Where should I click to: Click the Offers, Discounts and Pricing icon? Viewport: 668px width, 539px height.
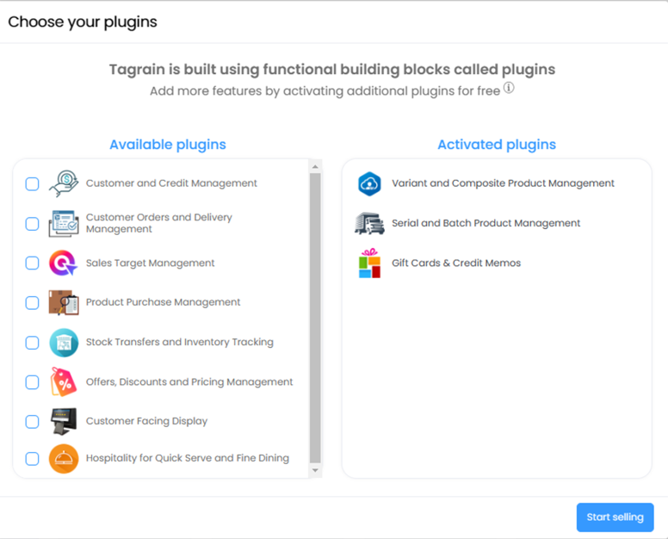(64, 382)
